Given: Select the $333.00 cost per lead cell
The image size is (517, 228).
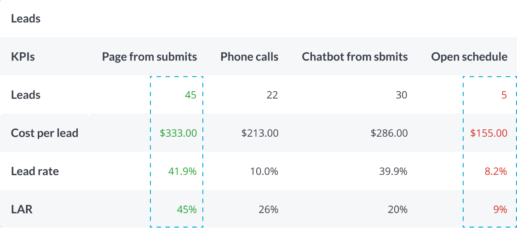Looking at the screenshot, I should pyautogui.click(x=178, y=133).
